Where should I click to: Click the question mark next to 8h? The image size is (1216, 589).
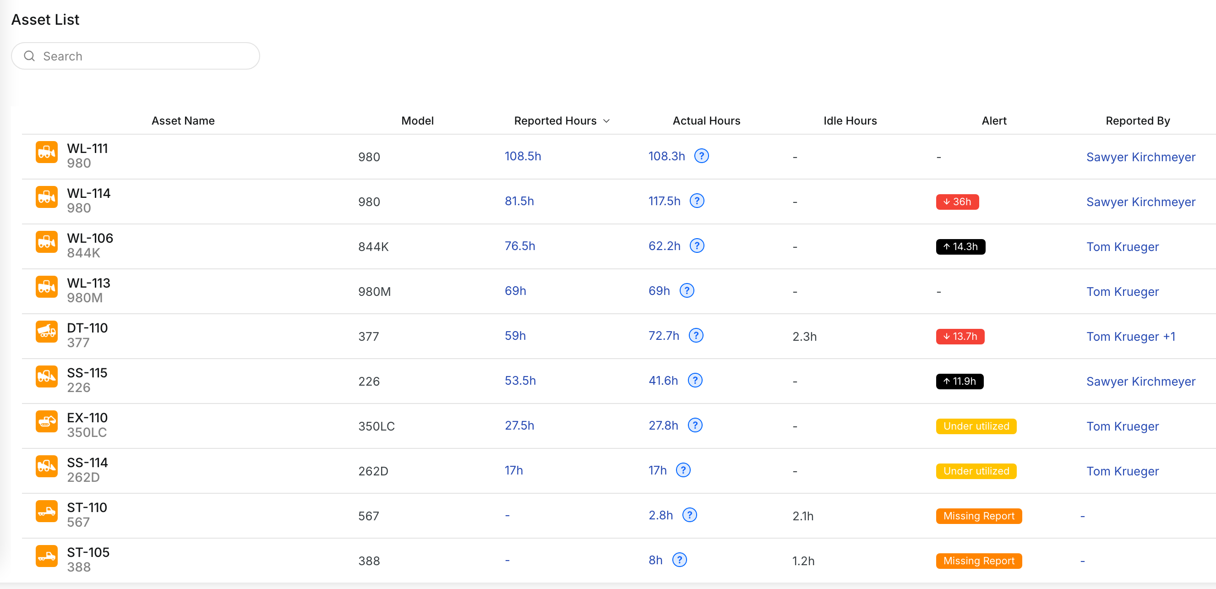tap(679, 559)
